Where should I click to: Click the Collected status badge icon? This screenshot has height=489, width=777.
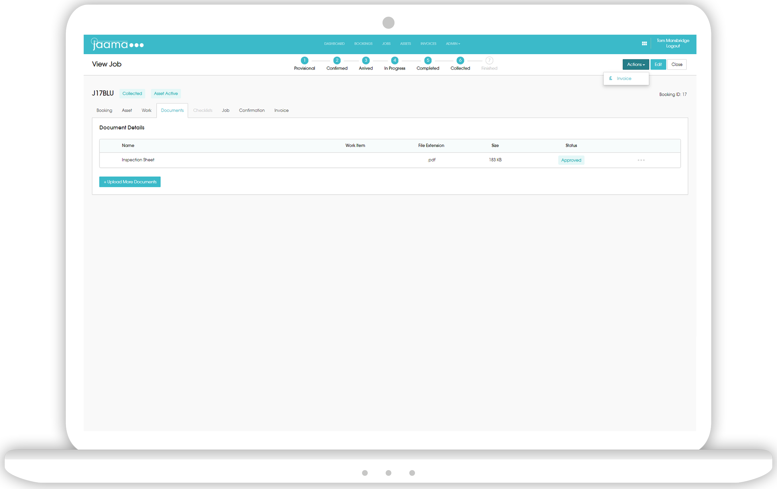132,94
